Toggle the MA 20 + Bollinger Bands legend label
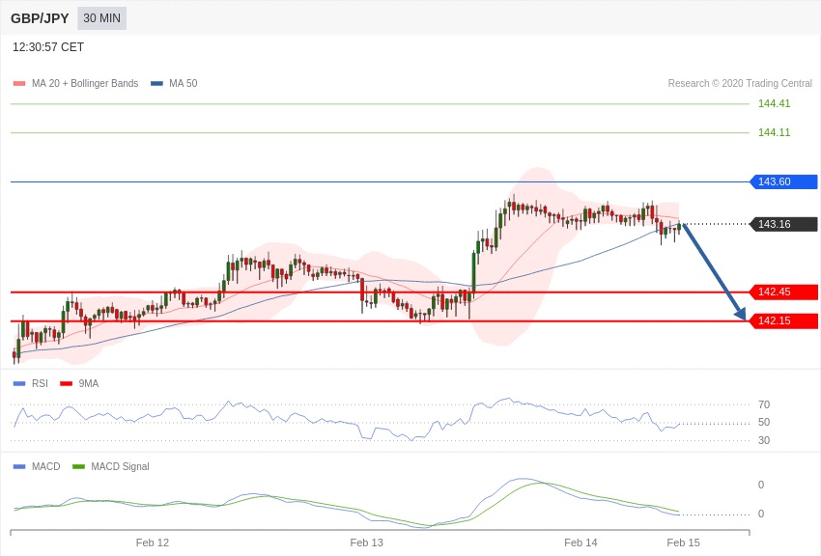Viewport: 821px width, 556px height. tap(85, 83)
